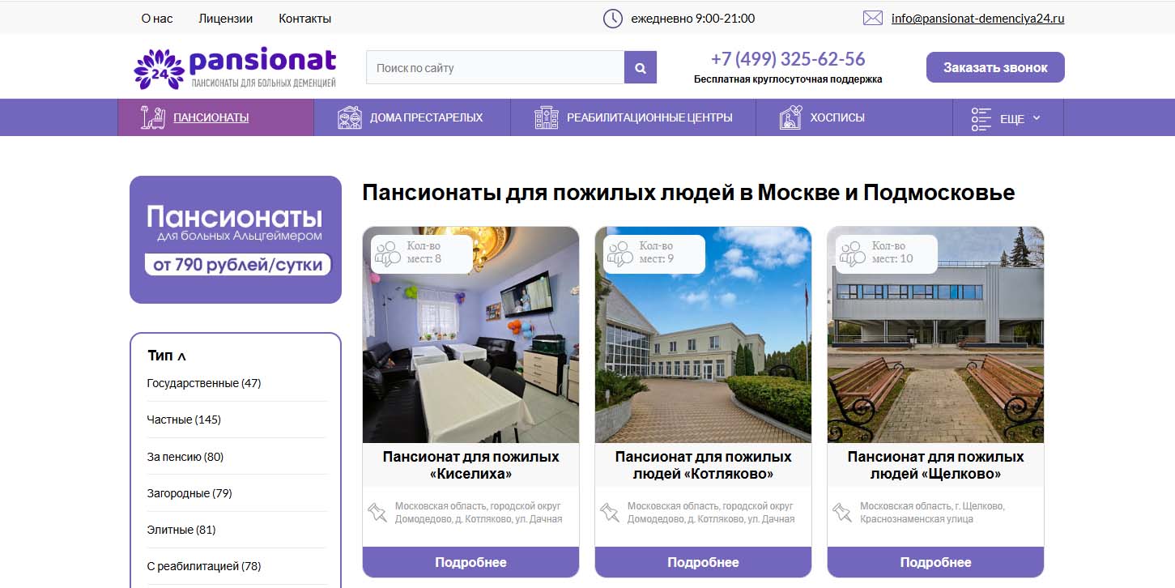Open the Щелково pansionat photo thumbnail
Screen dimensions: 1175x588
click(935, 334)
